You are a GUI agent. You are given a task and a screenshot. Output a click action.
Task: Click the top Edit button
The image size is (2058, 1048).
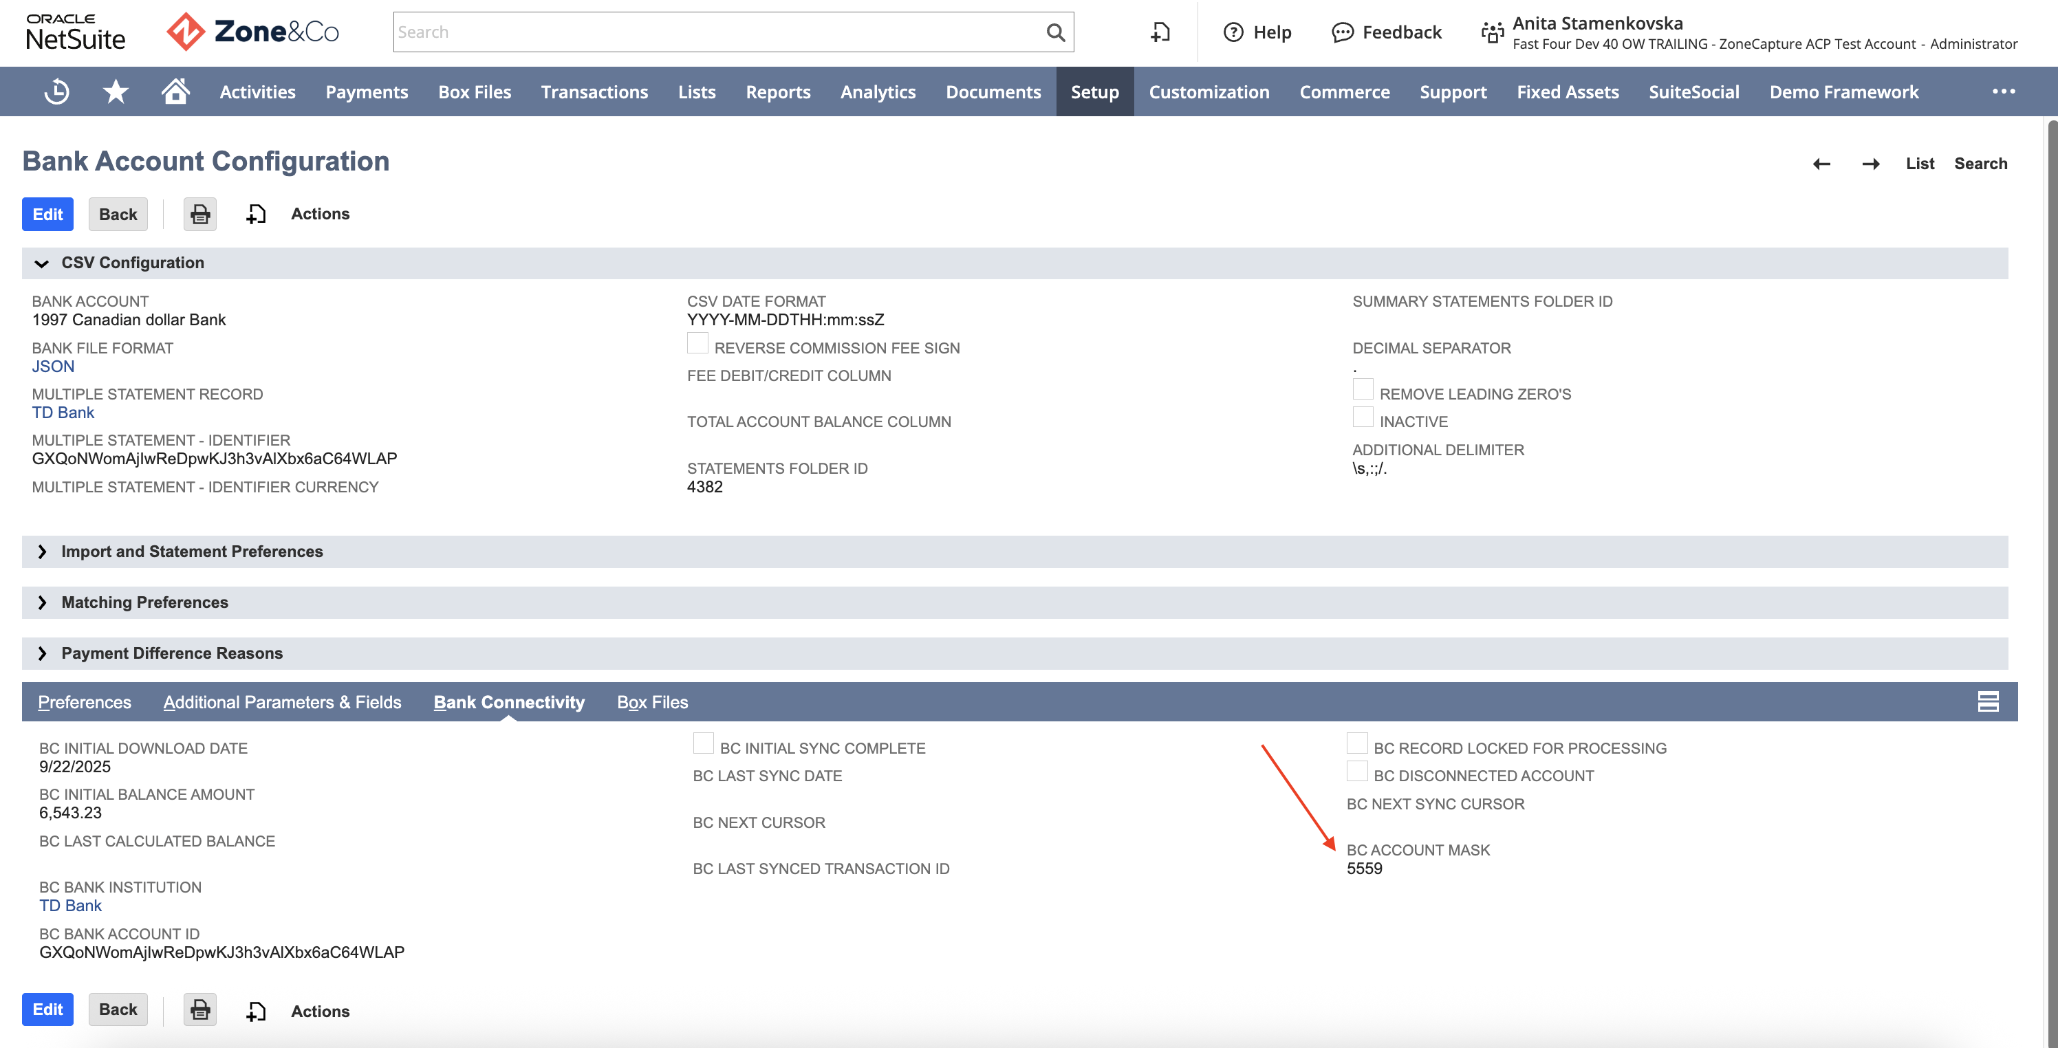tap(48, 214)
